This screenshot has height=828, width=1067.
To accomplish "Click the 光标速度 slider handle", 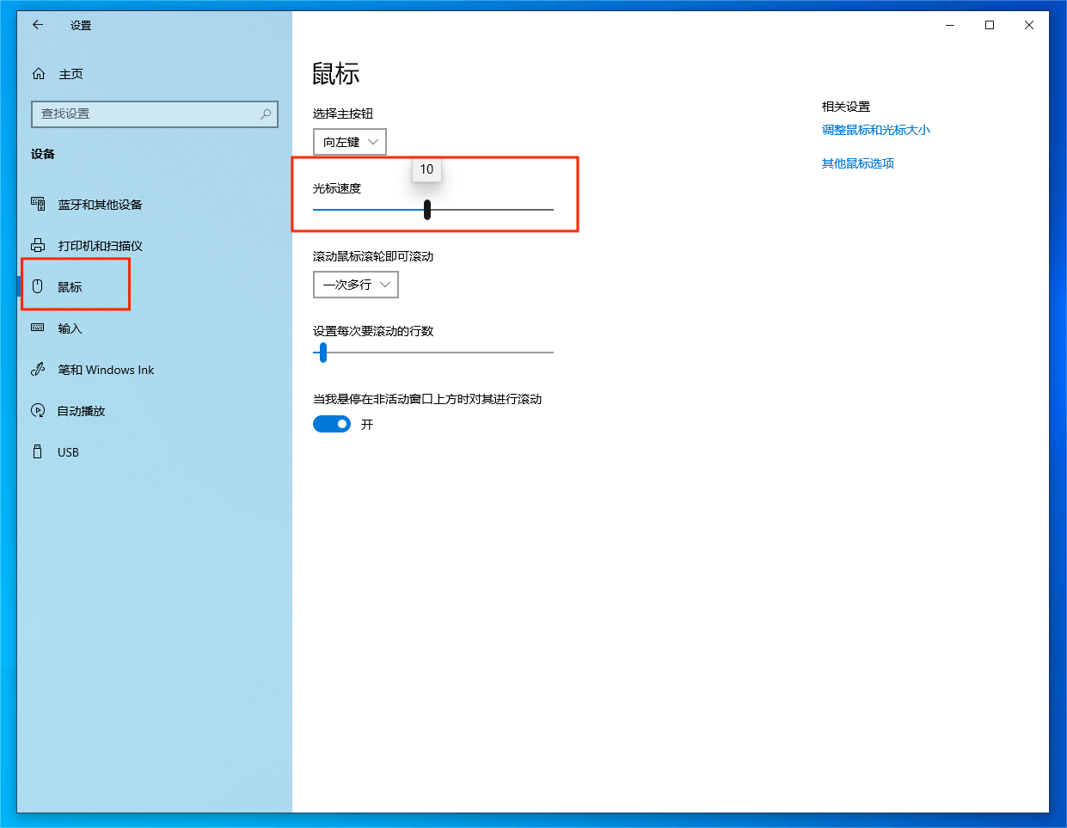I will tap(427, 210).
